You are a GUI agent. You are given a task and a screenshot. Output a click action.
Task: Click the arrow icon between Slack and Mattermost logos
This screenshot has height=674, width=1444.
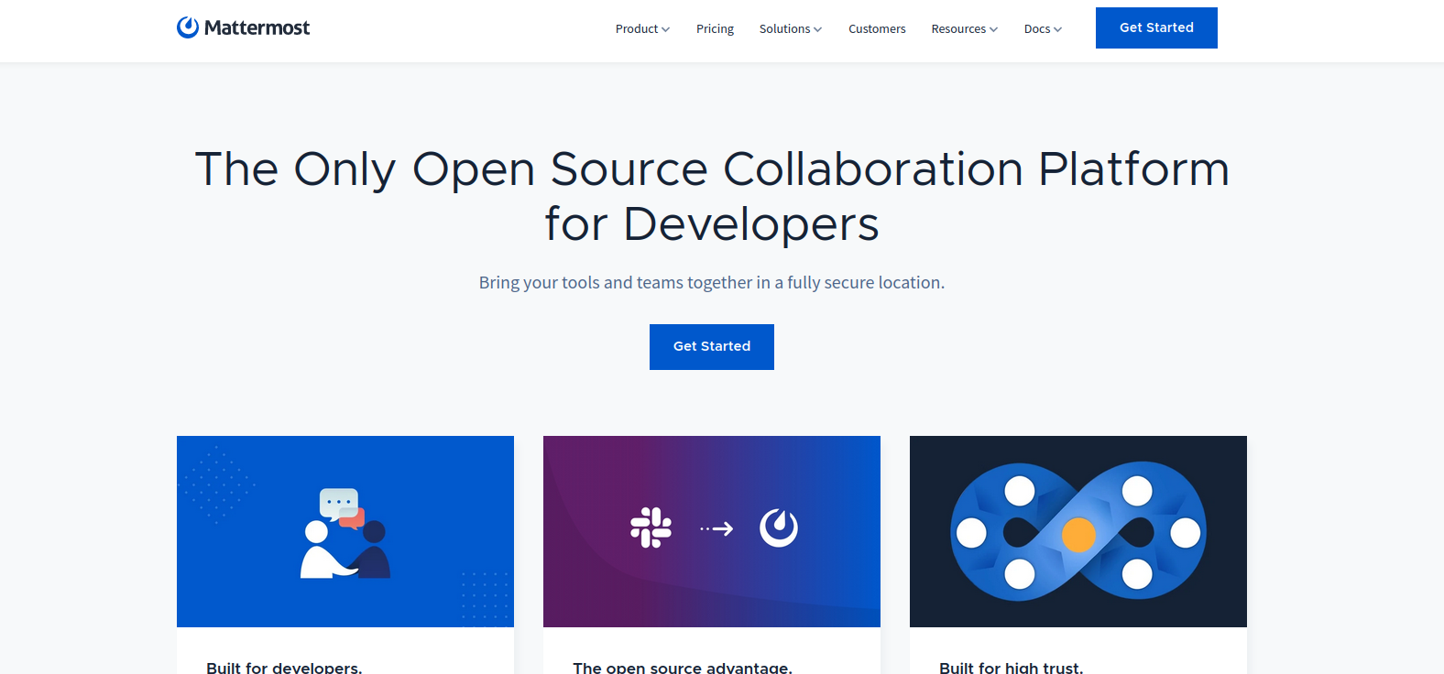pyautogui.click(x=717, y=528)
